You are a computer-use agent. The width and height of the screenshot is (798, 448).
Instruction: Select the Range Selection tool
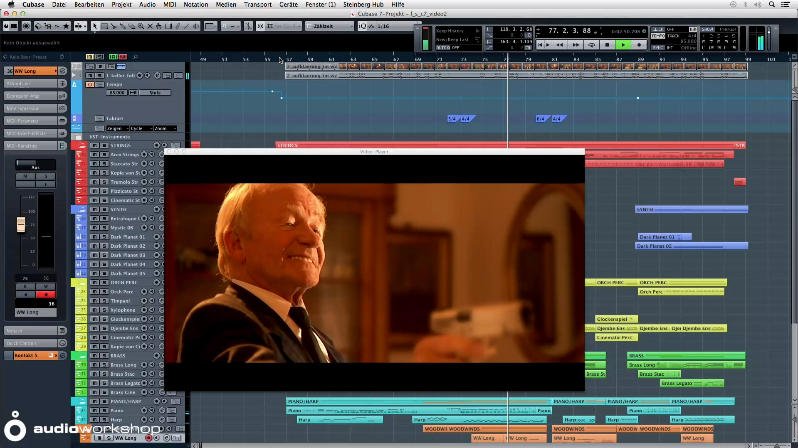tap(104, 26)
